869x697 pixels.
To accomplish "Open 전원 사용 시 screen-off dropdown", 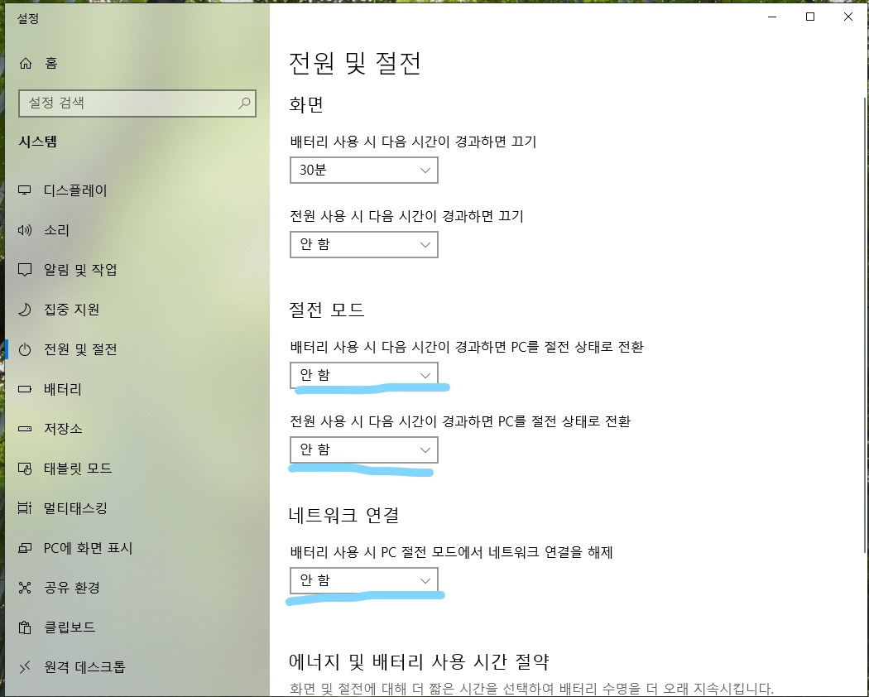I will coord(364,244).
